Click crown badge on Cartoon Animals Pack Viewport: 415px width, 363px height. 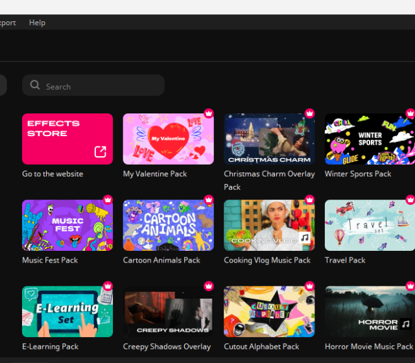[209, 200]
